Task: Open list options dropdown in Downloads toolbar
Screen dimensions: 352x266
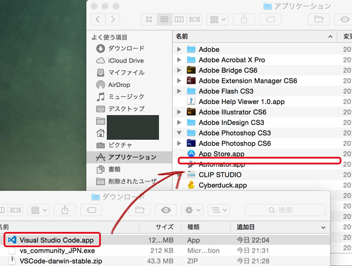Action: (219, 210)
